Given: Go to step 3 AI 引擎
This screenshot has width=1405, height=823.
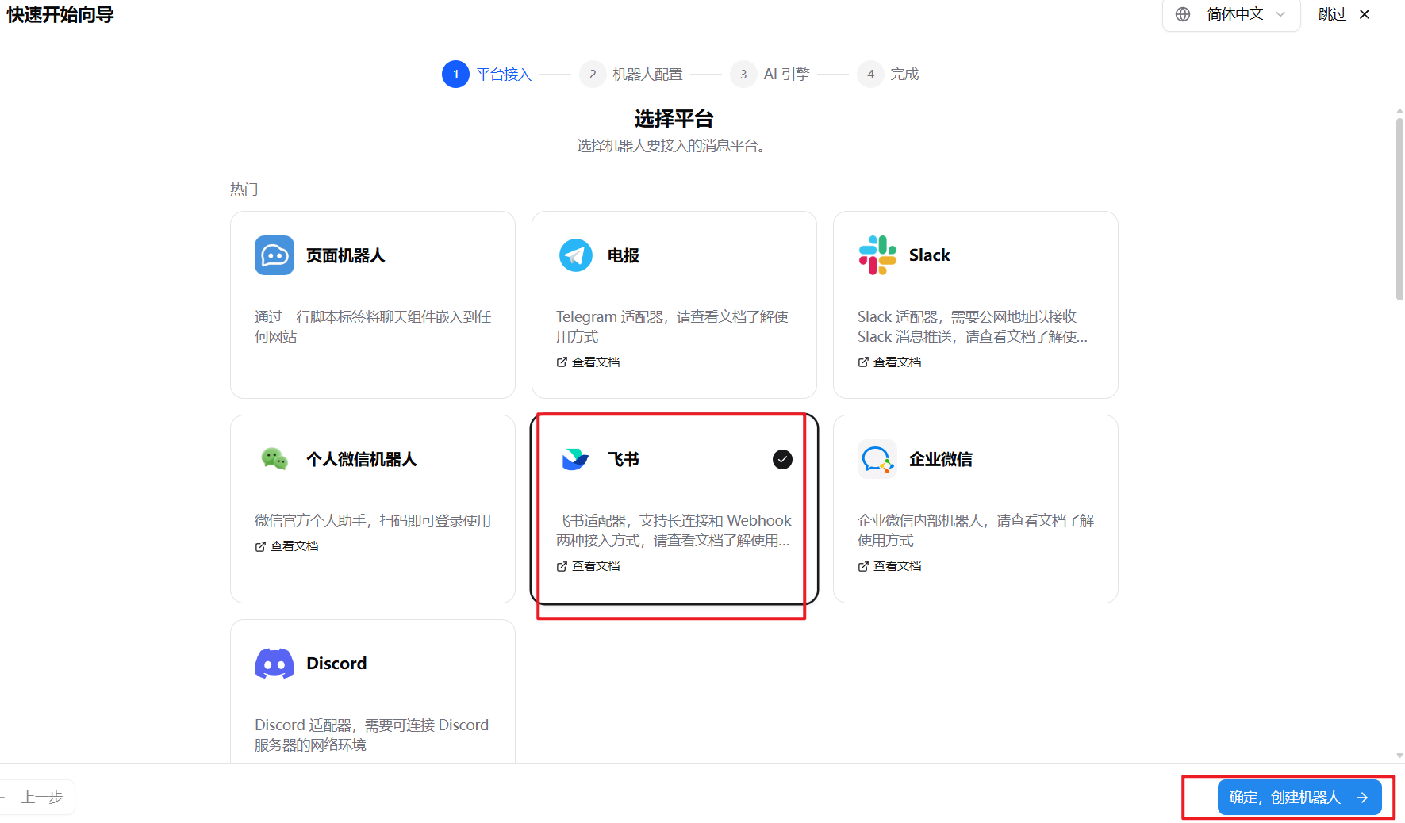Looking at the screenshot, I should click(770, 75).
